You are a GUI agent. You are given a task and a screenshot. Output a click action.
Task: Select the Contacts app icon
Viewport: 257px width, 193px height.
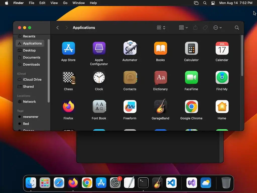pos(130,77)
